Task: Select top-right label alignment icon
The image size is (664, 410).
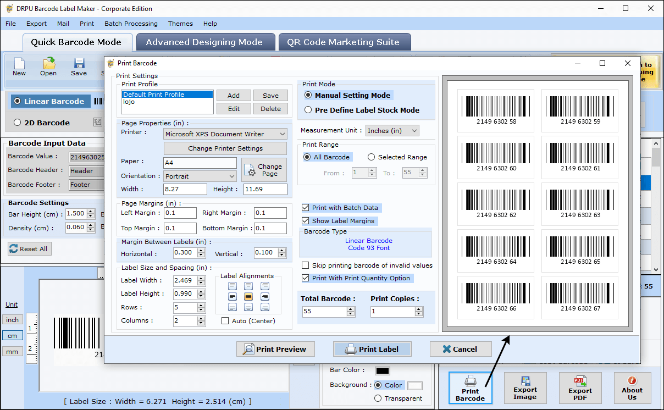Action: (265, 286)
